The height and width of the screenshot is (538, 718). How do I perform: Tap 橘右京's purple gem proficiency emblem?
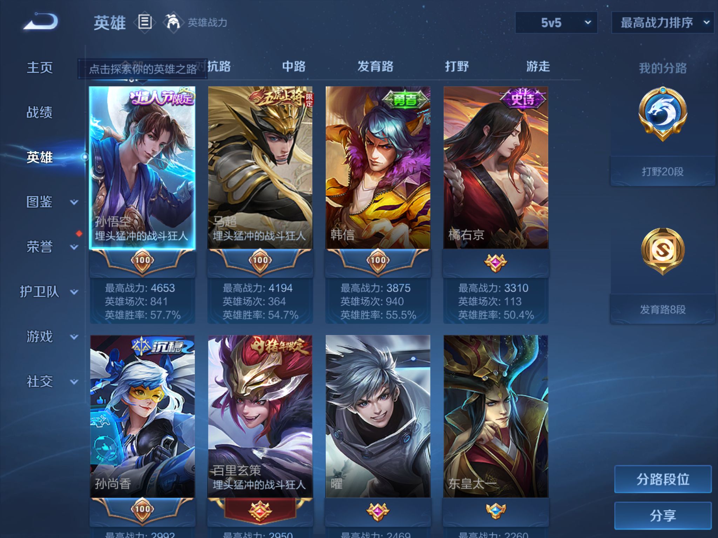(495, 263)
